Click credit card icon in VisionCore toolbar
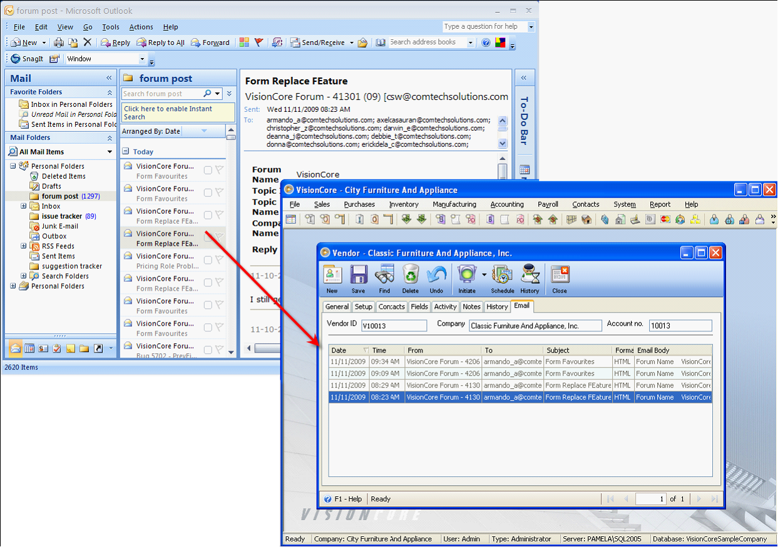 665,219
